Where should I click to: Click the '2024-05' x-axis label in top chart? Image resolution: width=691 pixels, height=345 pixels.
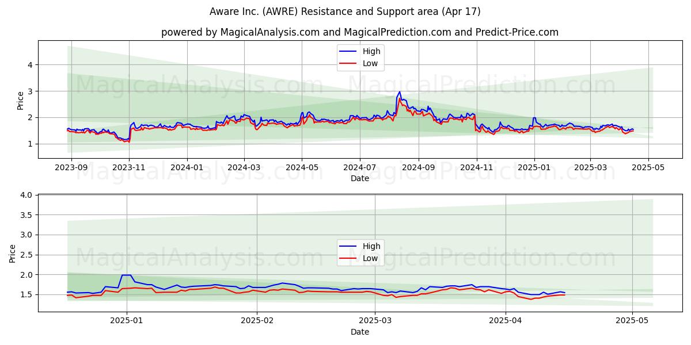click(302, 169)
